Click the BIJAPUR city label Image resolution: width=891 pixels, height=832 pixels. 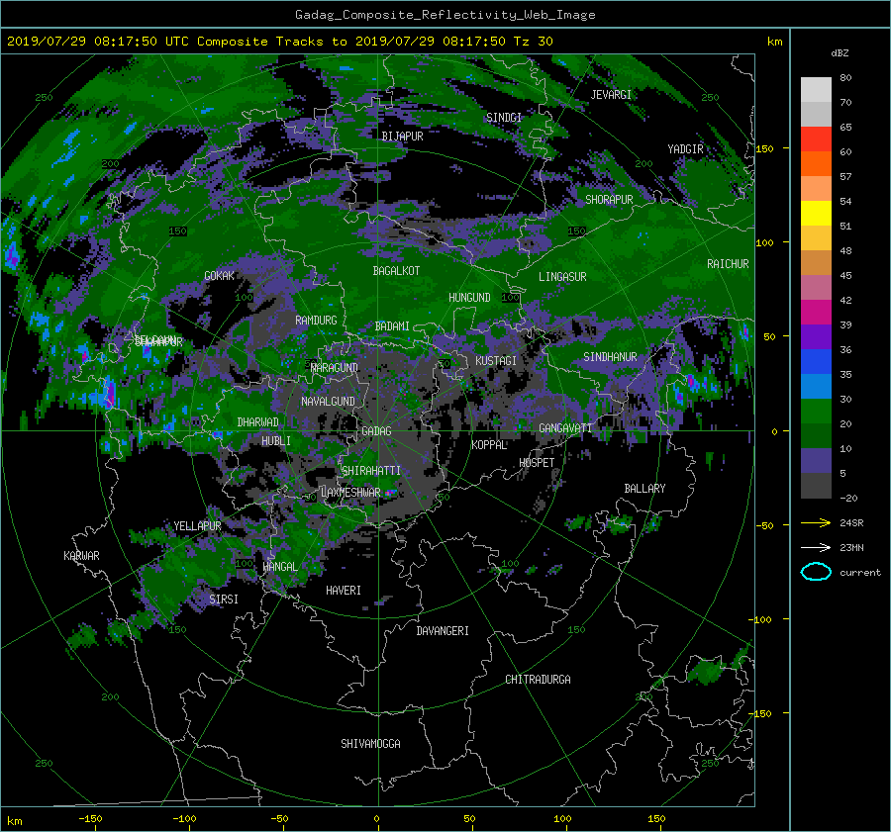402,137
